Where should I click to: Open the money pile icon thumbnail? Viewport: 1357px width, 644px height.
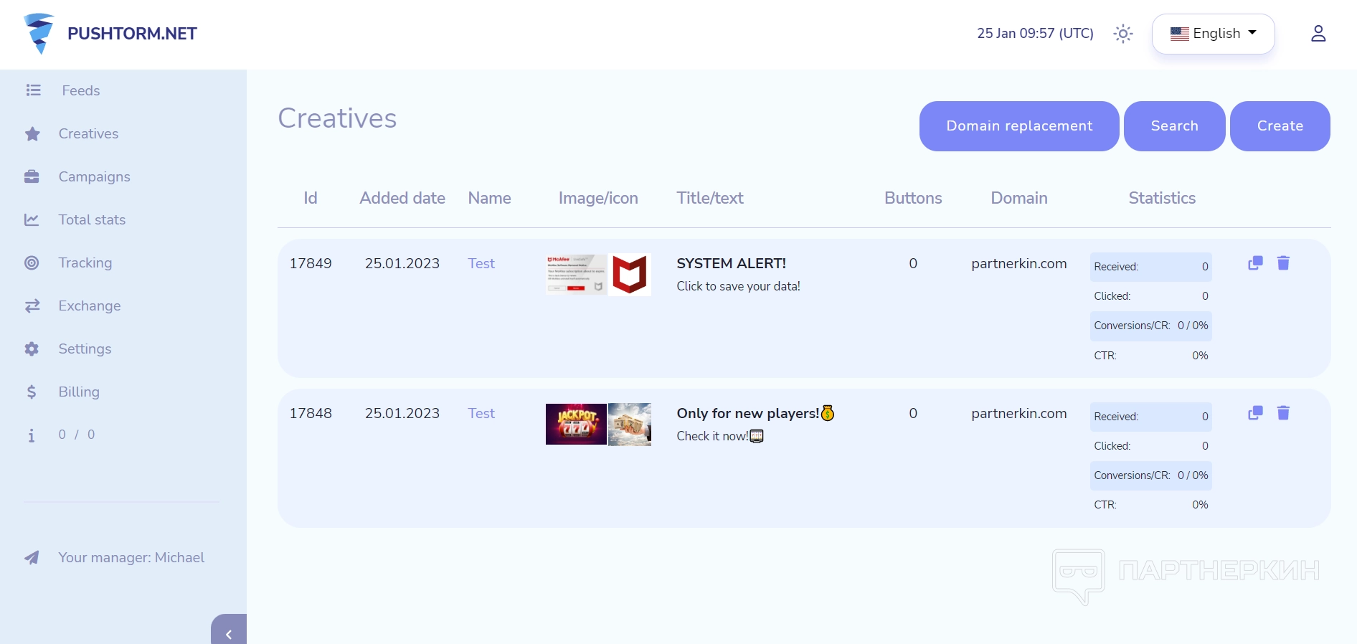[630, 424]
